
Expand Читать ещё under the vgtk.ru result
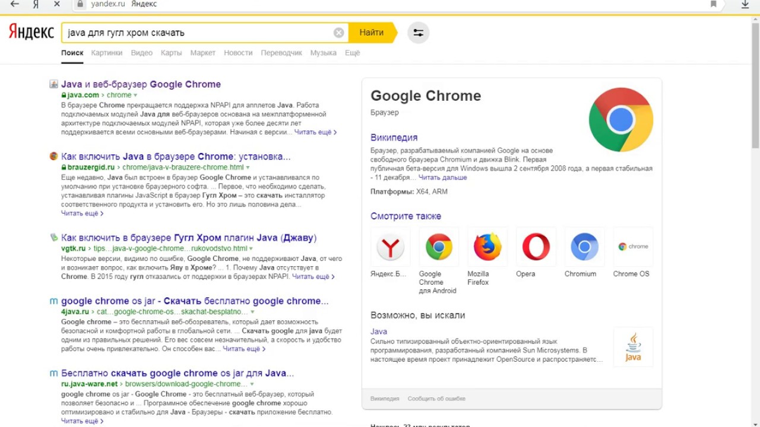(x=313, y=276)
